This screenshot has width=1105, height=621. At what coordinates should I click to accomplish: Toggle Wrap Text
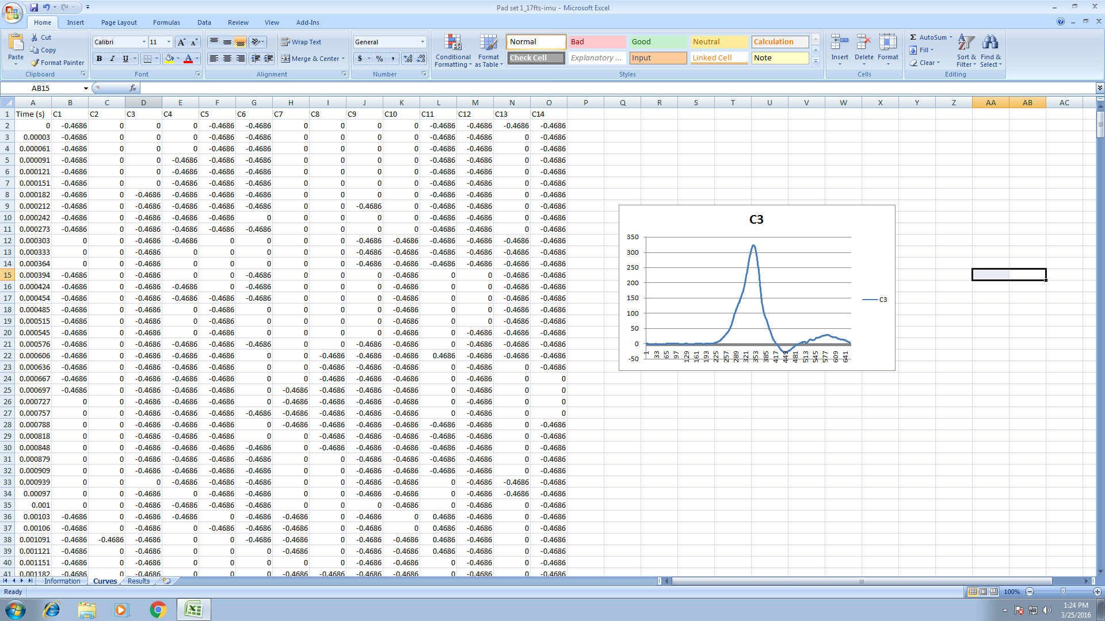(301, 42)
